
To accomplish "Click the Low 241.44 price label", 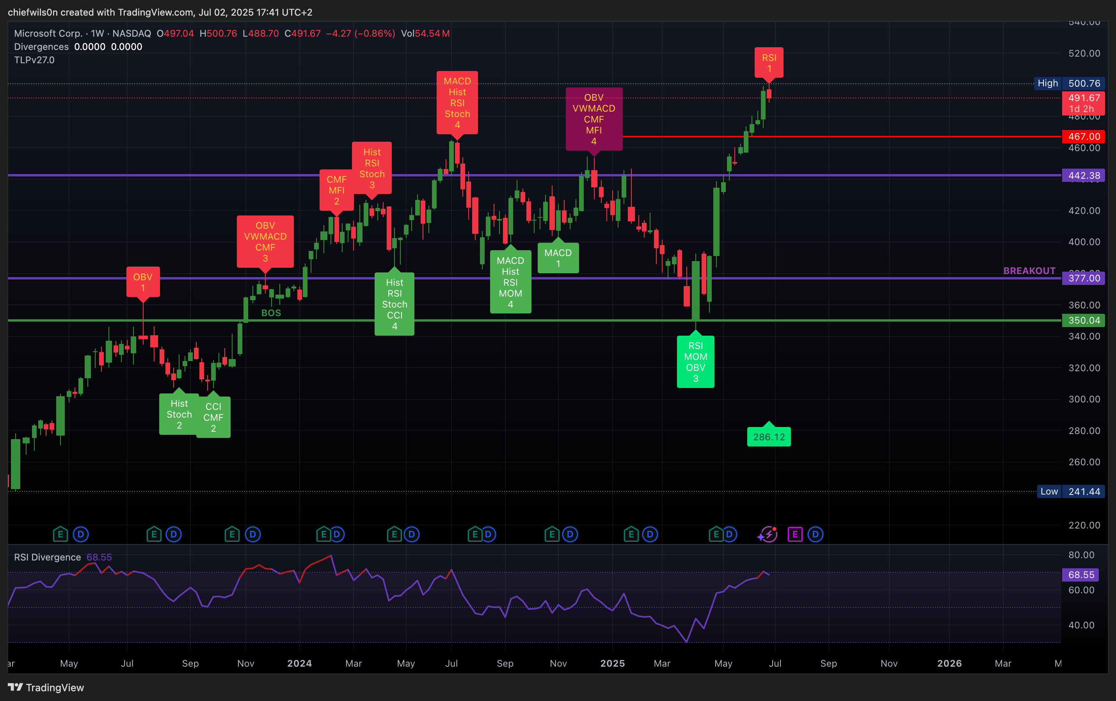I will tap(1071, 491).
